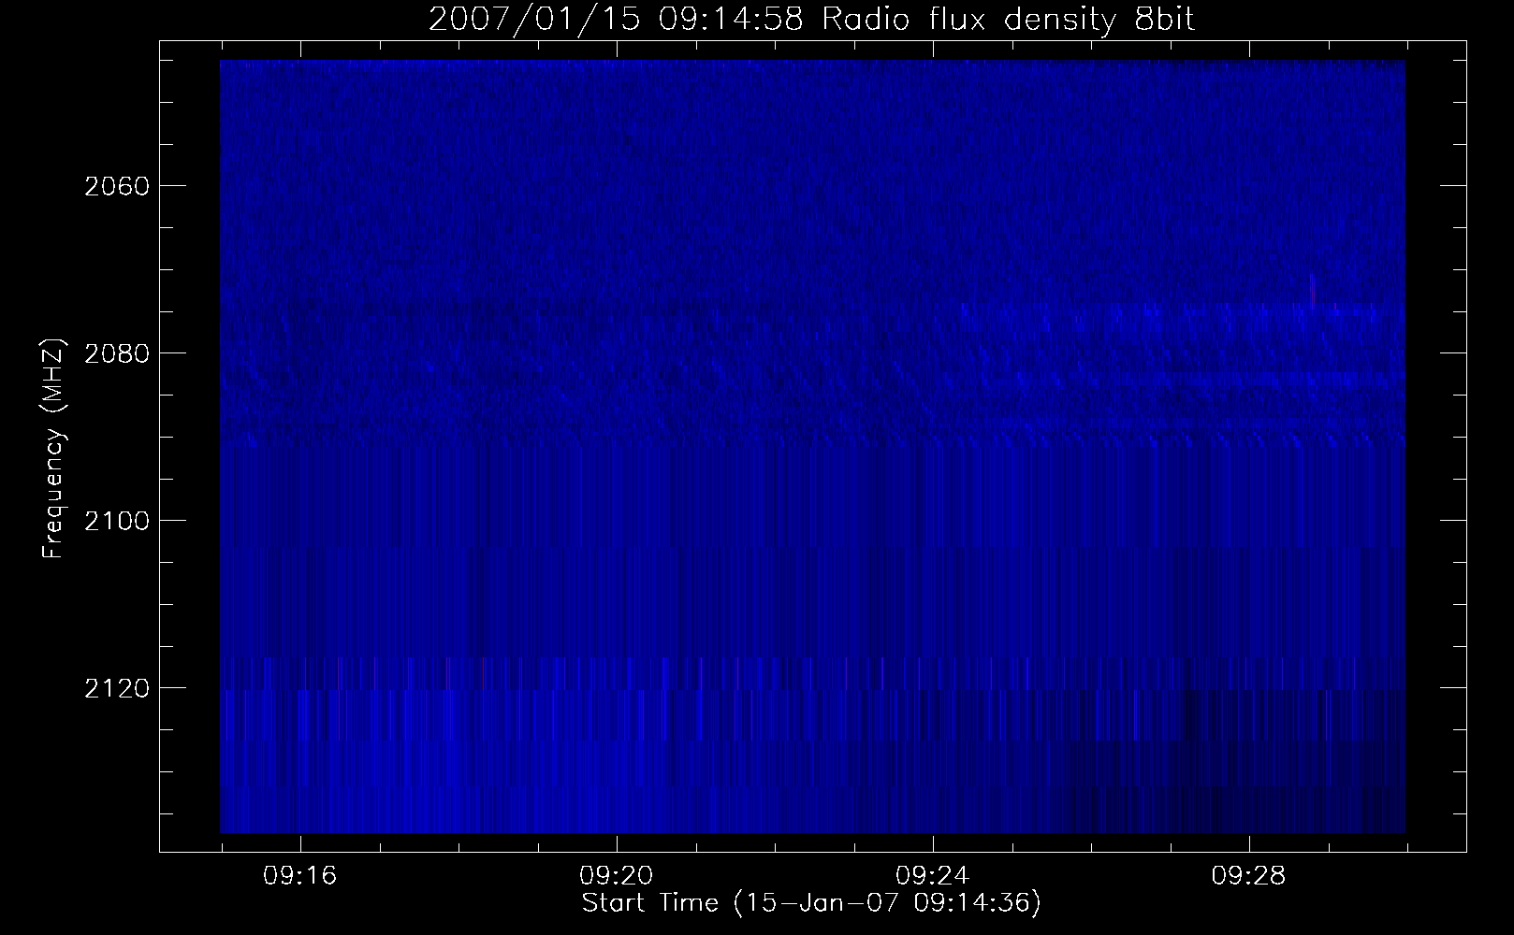Click the 09:16 time tick label
The height and width of the screenshot is (935, 1514).
[300, 876]
